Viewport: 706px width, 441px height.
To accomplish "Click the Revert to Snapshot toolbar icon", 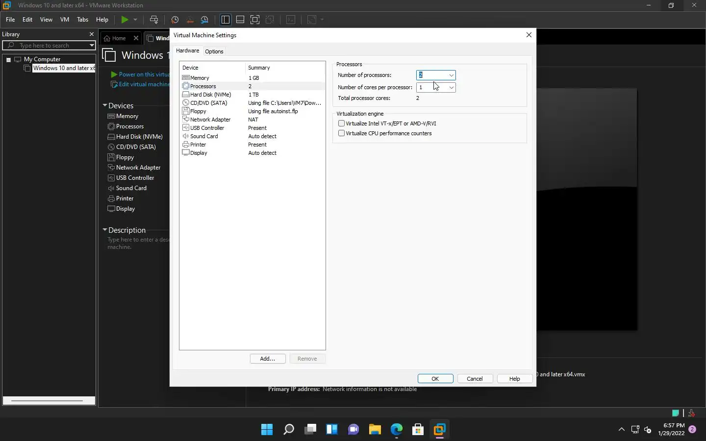I will coord(190,20).
